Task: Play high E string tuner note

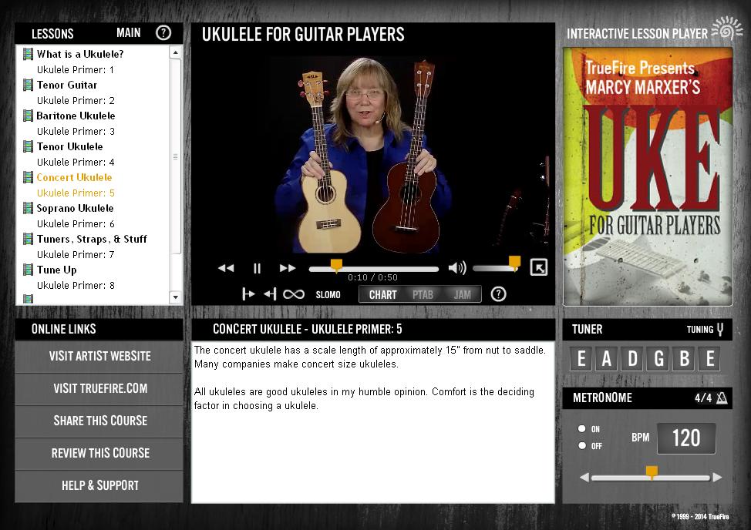Action: click(x=710, y=358)
